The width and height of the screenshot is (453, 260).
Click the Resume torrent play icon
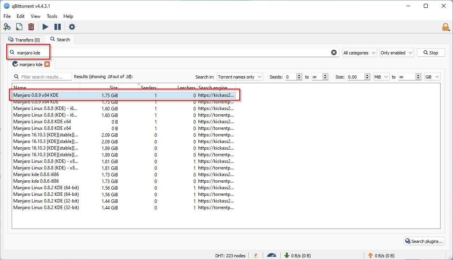45,27
